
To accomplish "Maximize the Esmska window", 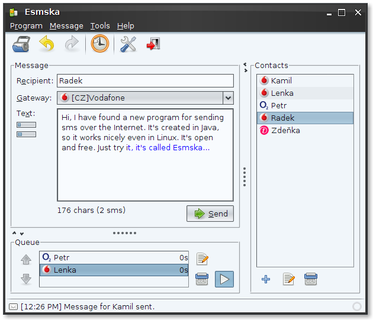I will point(342,12).
